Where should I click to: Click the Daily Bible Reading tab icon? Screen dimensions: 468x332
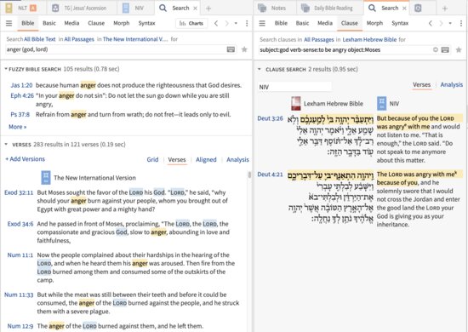click(x=305, y=8)
